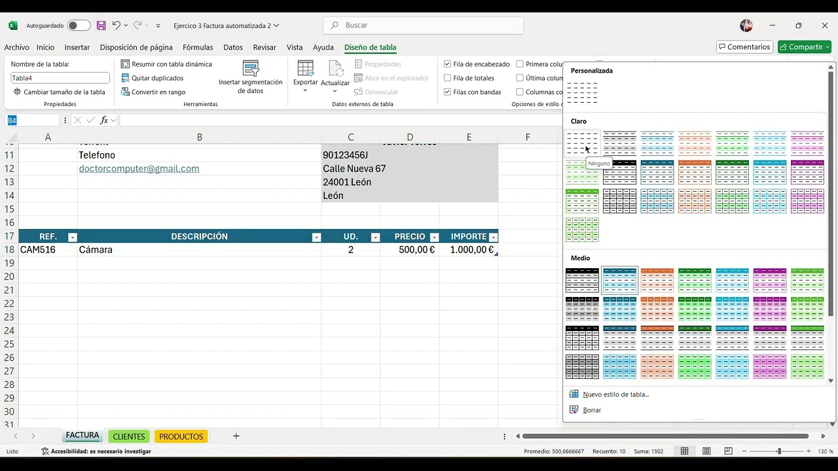
Task: Click the Exportar table icon
Action: tap(305, 68)
